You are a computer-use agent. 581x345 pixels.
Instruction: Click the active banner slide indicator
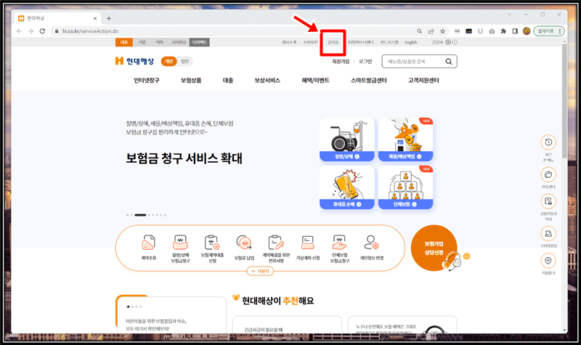(x=140, y=215)
